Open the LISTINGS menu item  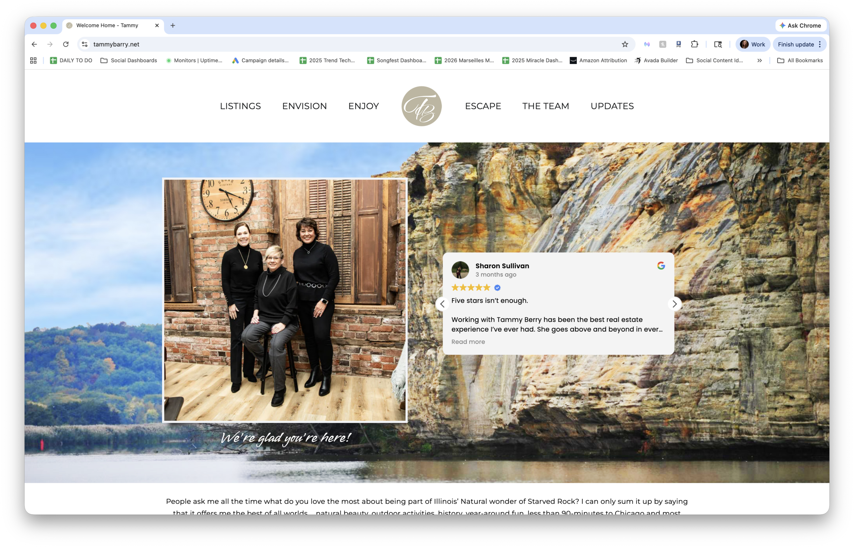point(240,106)
